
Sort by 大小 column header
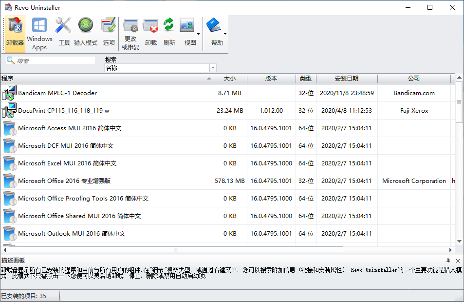[230, 79]
